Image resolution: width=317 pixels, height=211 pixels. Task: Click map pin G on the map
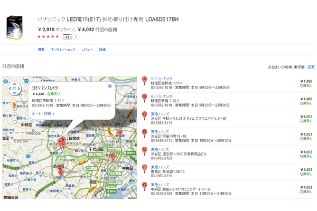(x=113, y=156)
